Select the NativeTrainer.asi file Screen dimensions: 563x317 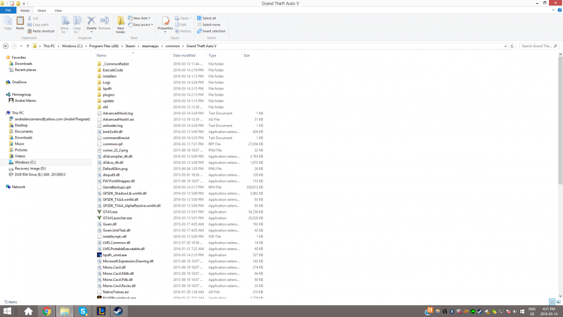click(115, 292)
